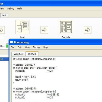Click the arrow between Load and Decode
102x102 pixels.
pos(44,30)
